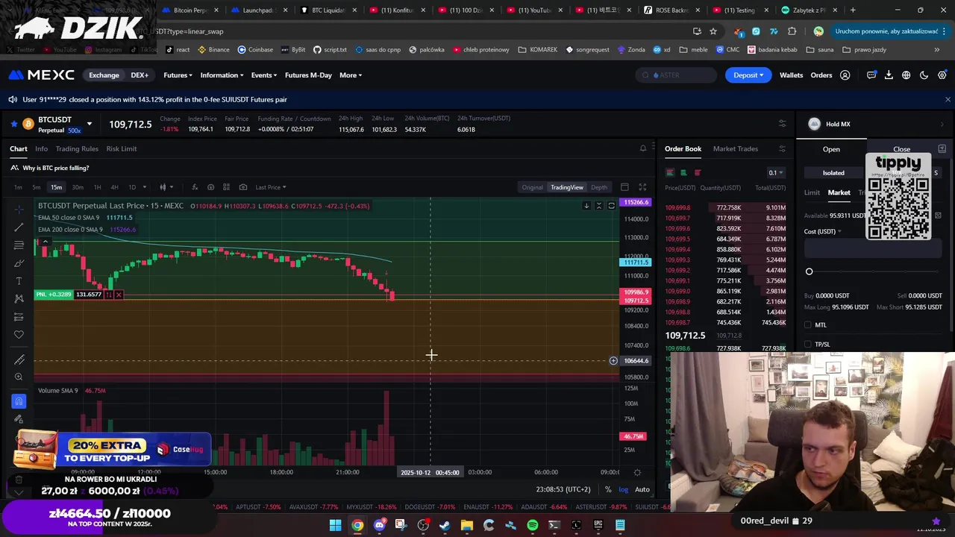Select the 4H timeframe
955x537 pixels.
click(114, 187)
